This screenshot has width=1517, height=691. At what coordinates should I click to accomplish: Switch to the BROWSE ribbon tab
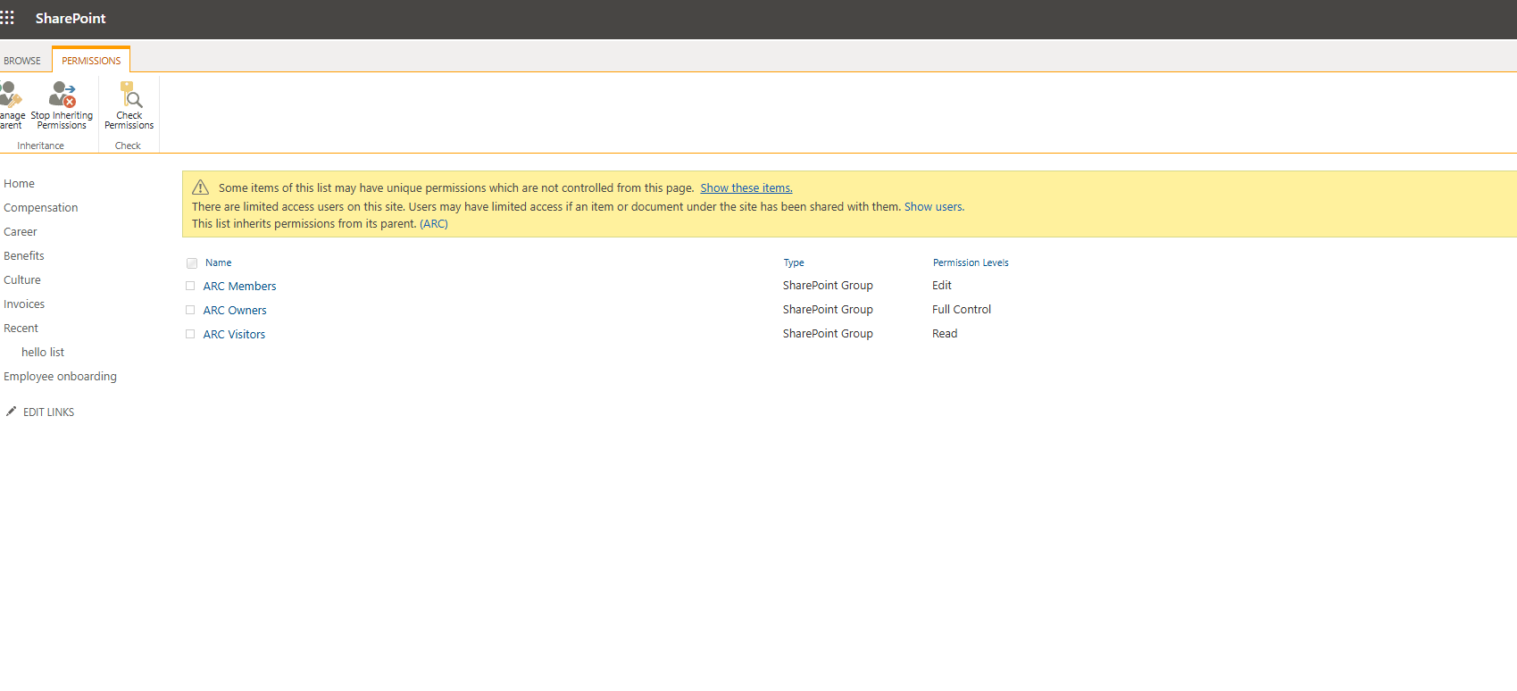point(22,61)
